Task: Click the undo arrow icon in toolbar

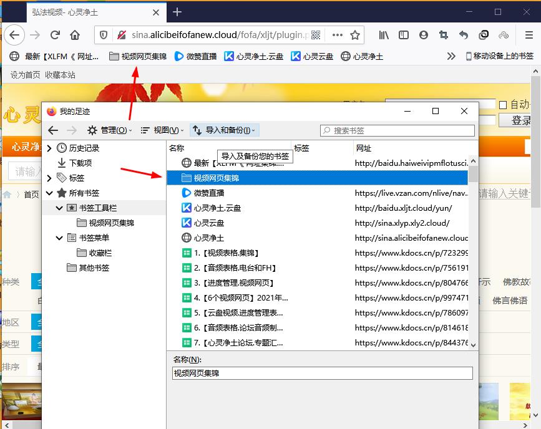Action: coord(464,35)
